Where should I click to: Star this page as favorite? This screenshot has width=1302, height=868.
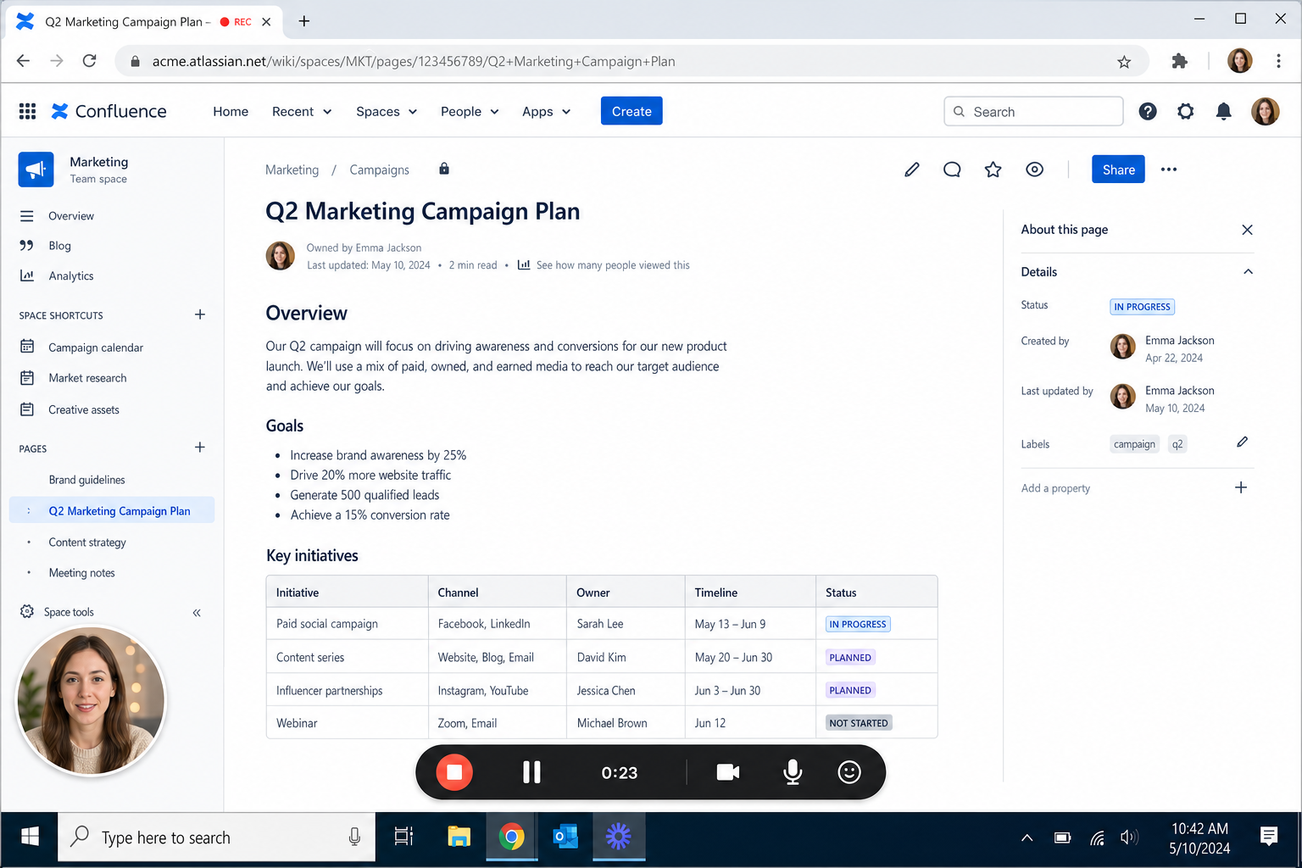993,170
